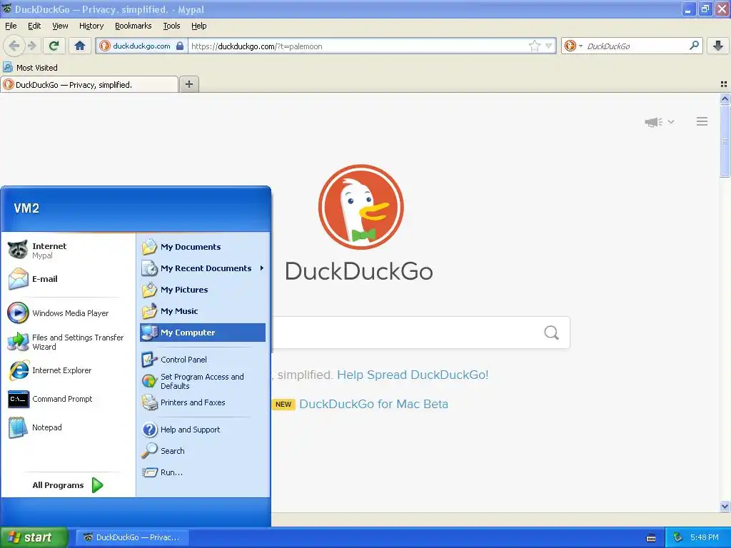
Task: Click the vertical scrollbar thumb
Action: [x=725, y=141]
